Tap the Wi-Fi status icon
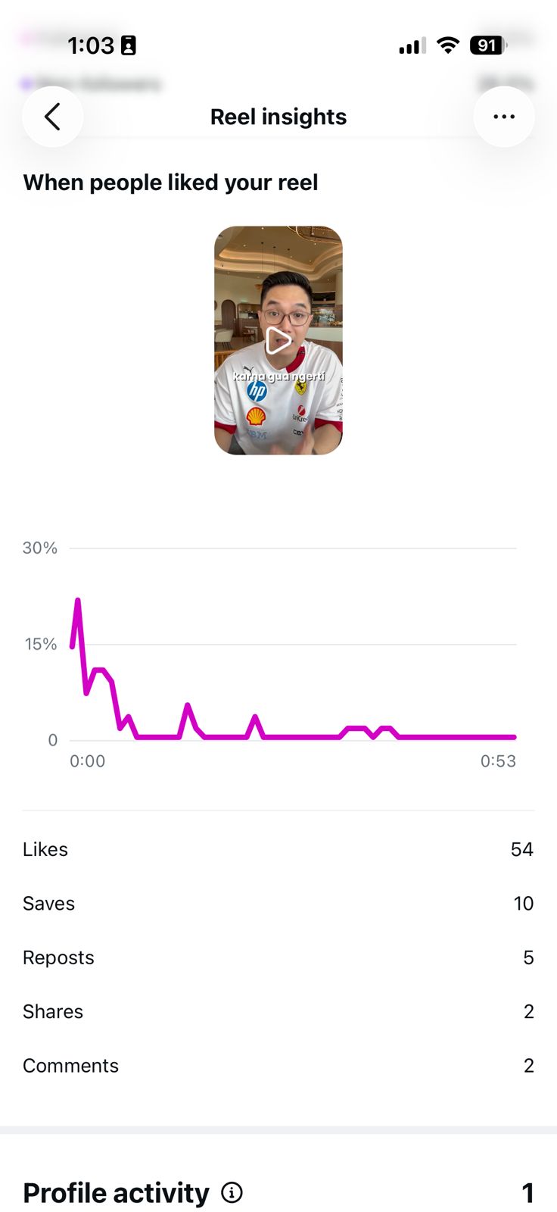Viewport: 557px width, 1212px height. [448, 45]
